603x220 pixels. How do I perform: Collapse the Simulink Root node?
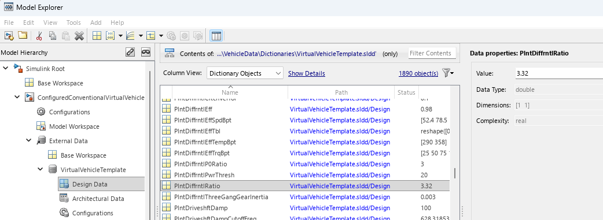coord(5,68)
